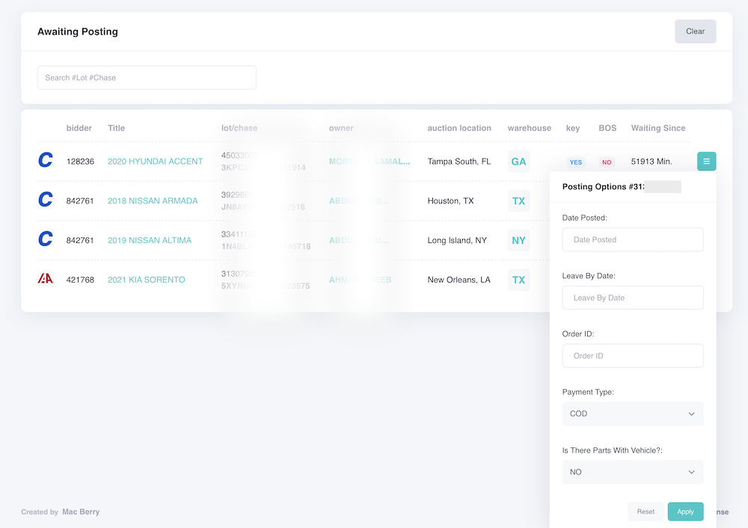The height and width of the screenshot is (528, 748).
Task: Click Copart logo in 2019 Nissan Altima row
Action: coord(46,239)
